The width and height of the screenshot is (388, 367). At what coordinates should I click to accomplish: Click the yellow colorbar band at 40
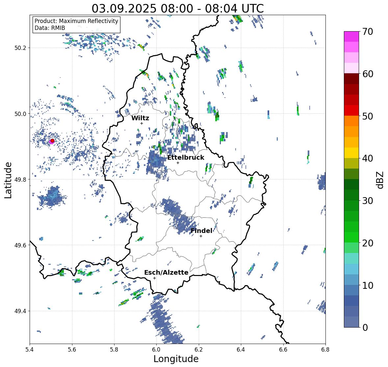(351, 153)
